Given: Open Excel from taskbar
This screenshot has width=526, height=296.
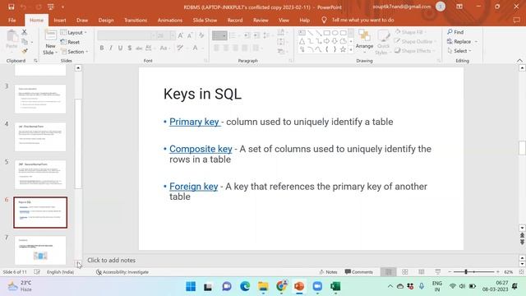Looking at the screenshot, I should coord(335,287).
